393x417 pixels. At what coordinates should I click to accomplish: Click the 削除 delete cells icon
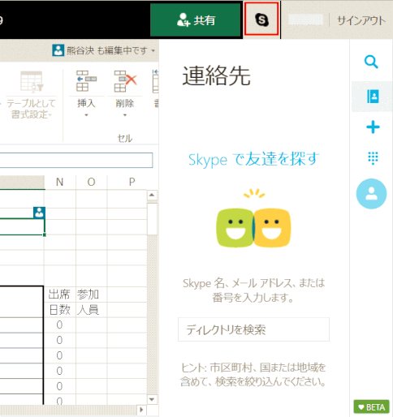(125, 81)
